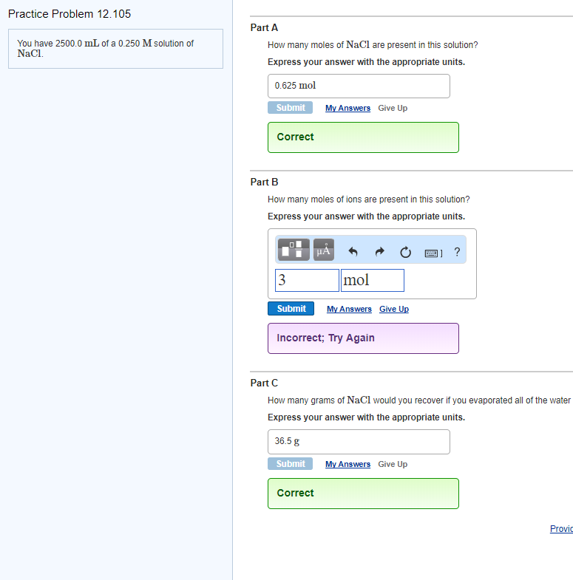
Task: Click 'Express your answer' instruction in Part C
Action: pyautogui.click(x=366, y=417)
